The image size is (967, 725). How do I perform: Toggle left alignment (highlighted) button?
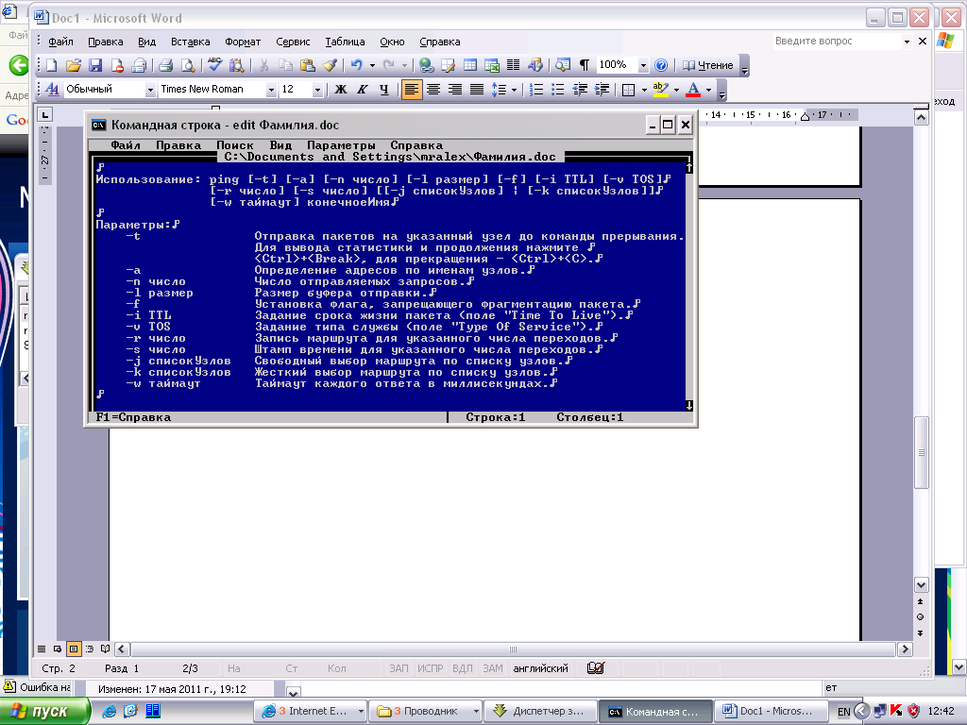412,90
